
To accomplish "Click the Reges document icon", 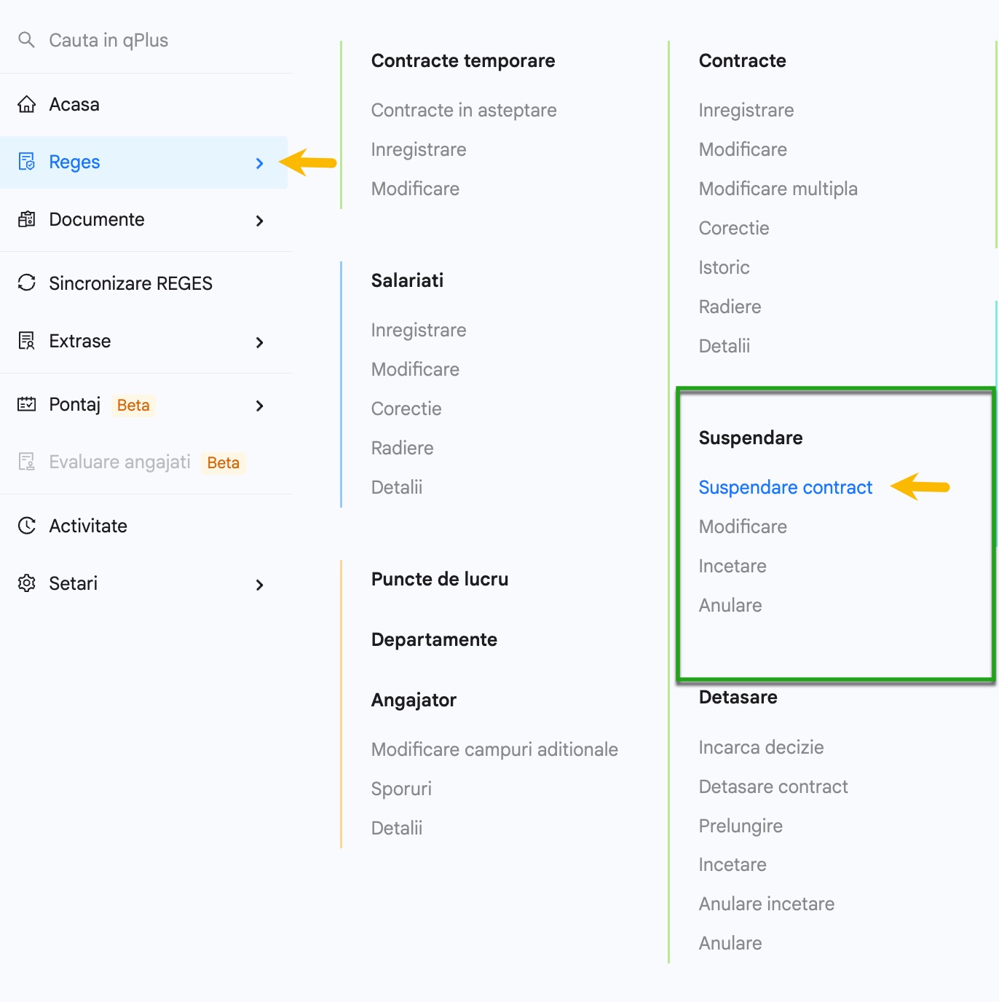I will [x=27, y=162].
